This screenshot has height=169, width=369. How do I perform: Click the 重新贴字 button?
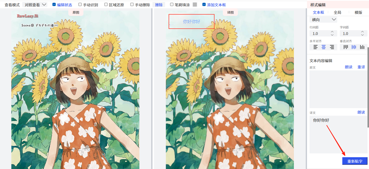pyautogui.click(x=355, y=161)
